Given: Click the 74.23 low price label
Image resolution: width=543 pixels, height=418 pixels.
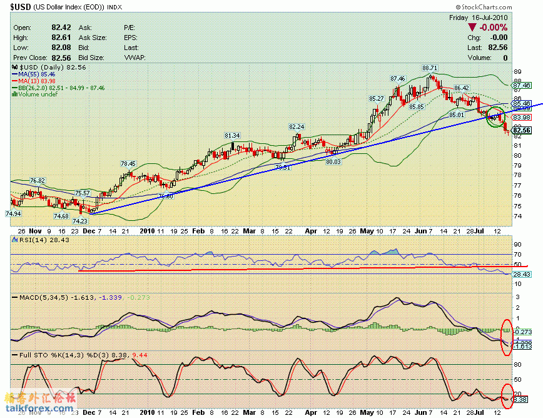Looking at the screenshot, I should coord(80,221).
